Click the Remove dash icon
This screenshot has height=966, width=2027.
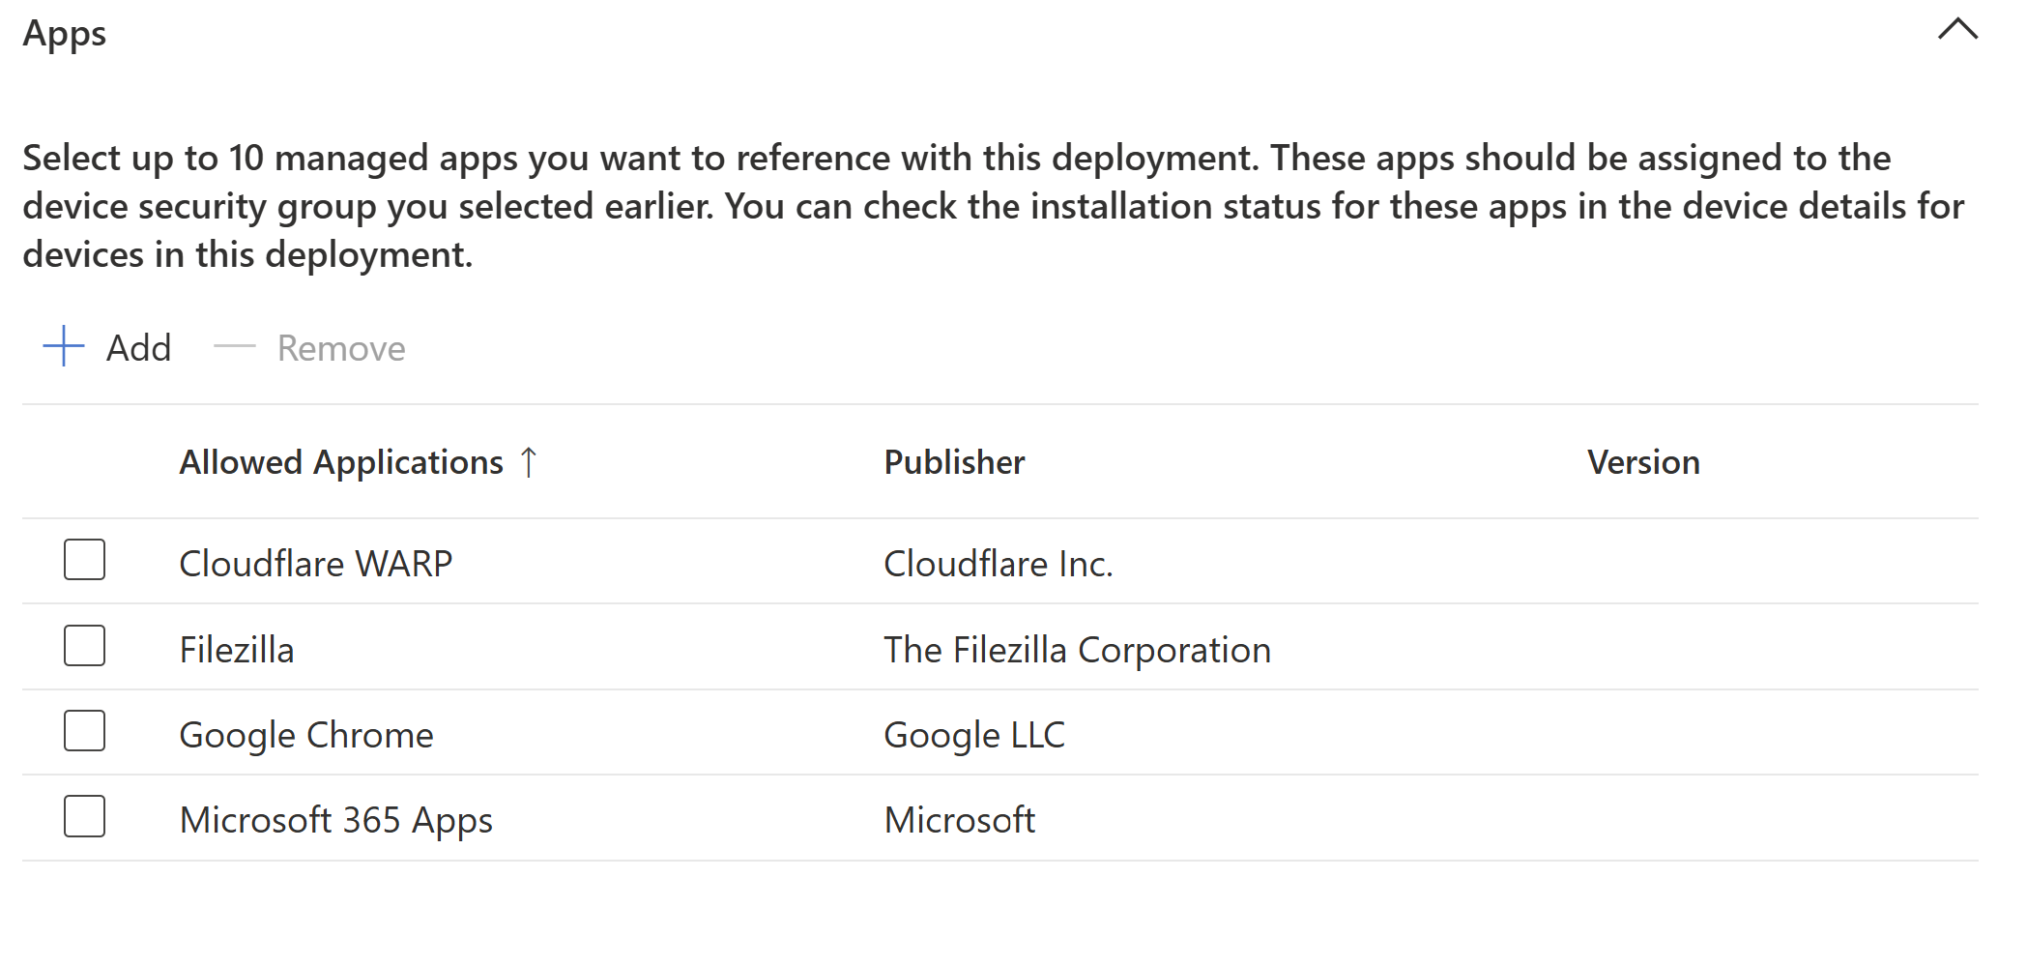click(x=234, y=346)
